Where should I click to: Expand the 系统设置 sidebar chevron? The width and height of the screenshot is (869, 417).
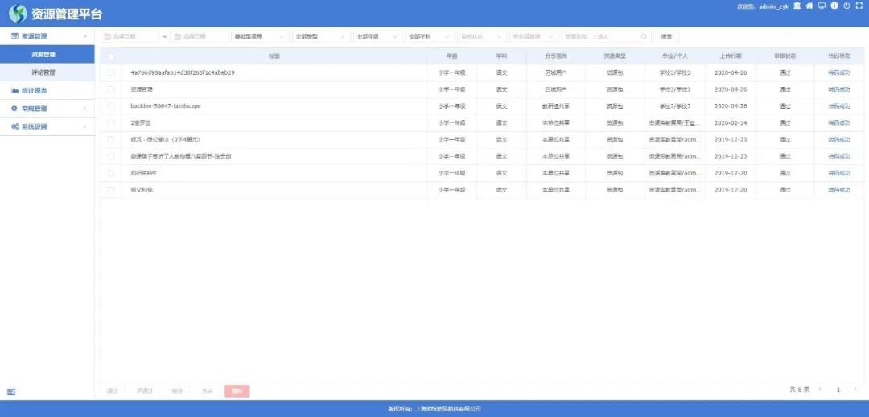[84, 126]
